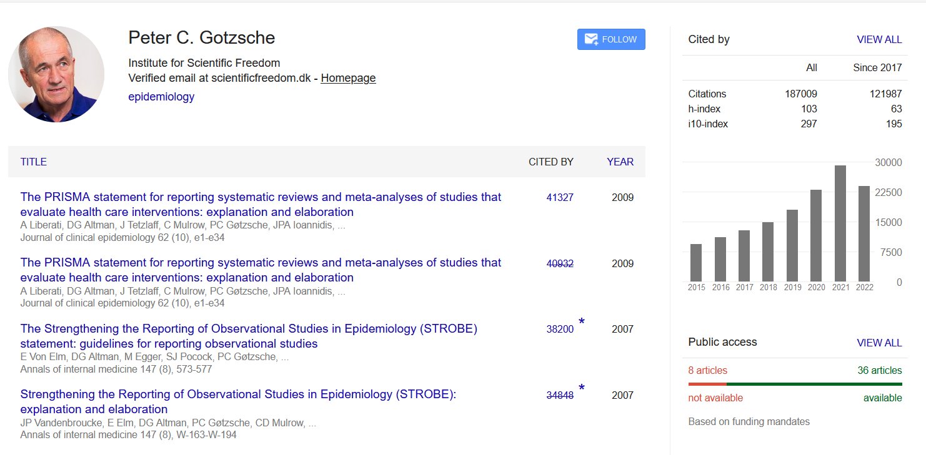This screenshot has height=455, width=926.
Task: Click the asterisk next to 34848
Action: pyautogui.click(x=582, y=388)
